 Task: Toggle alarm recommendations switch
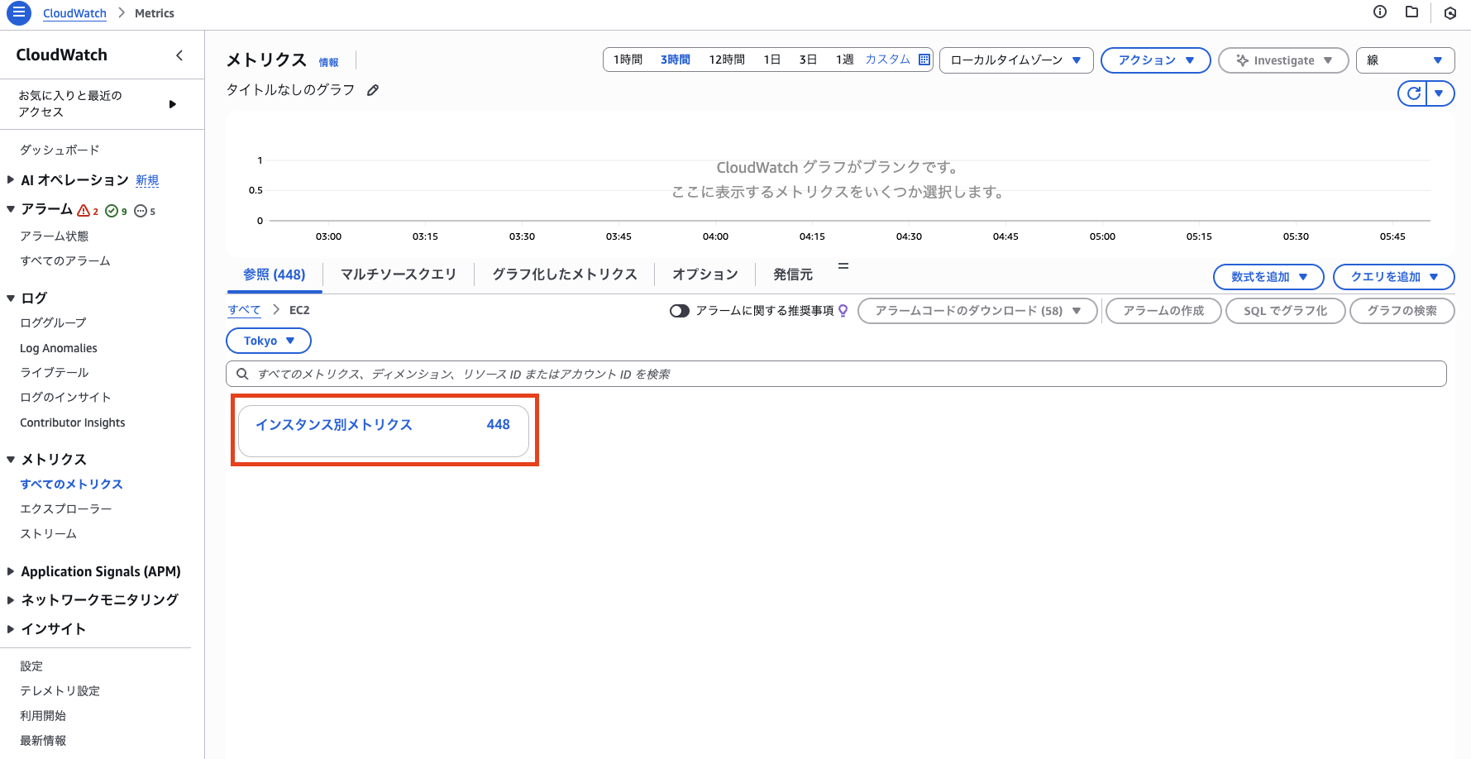click(x=680, y=311)
